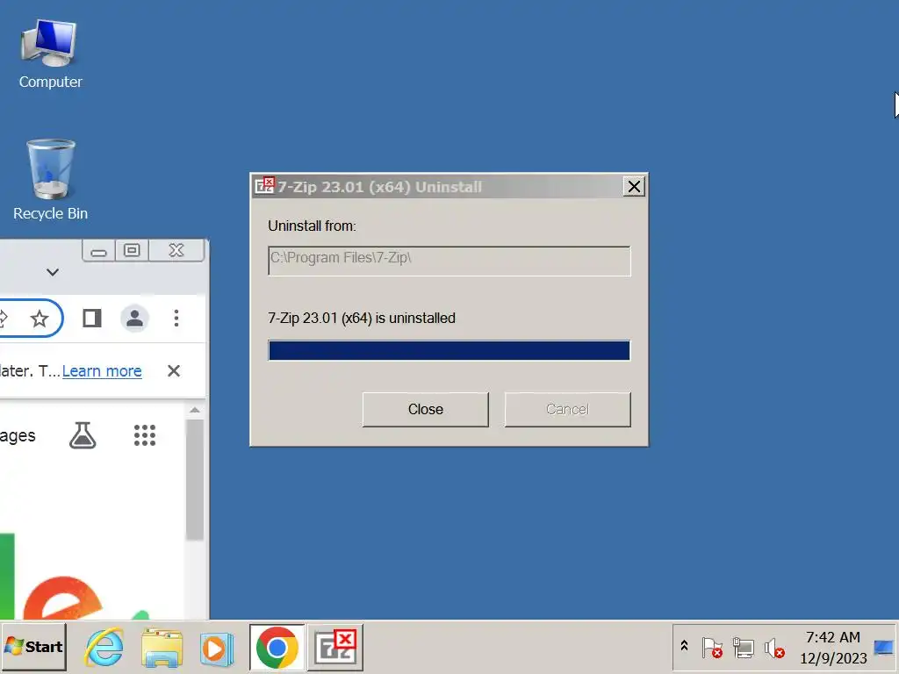Open Chrome three-dot menu
899x674 pixels.
176,318
